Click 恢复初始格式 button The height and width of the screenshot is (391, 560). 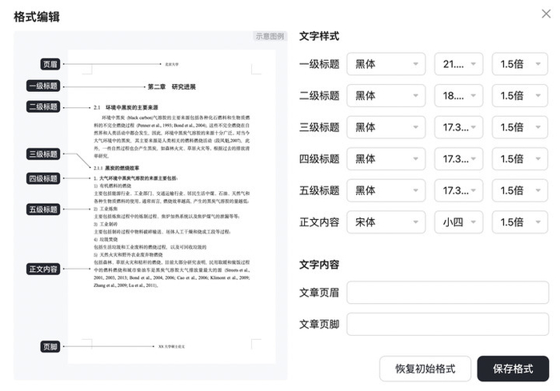point(425,369)
